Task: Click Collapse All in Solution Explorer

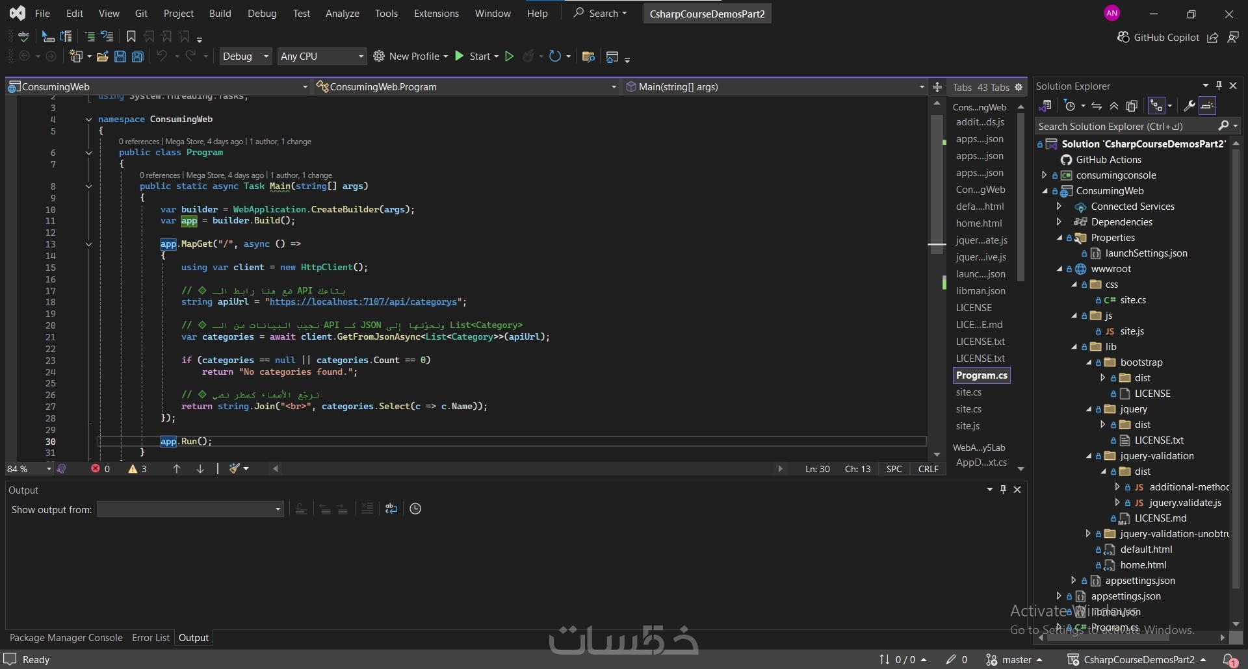Action: tap(1114, 106)
